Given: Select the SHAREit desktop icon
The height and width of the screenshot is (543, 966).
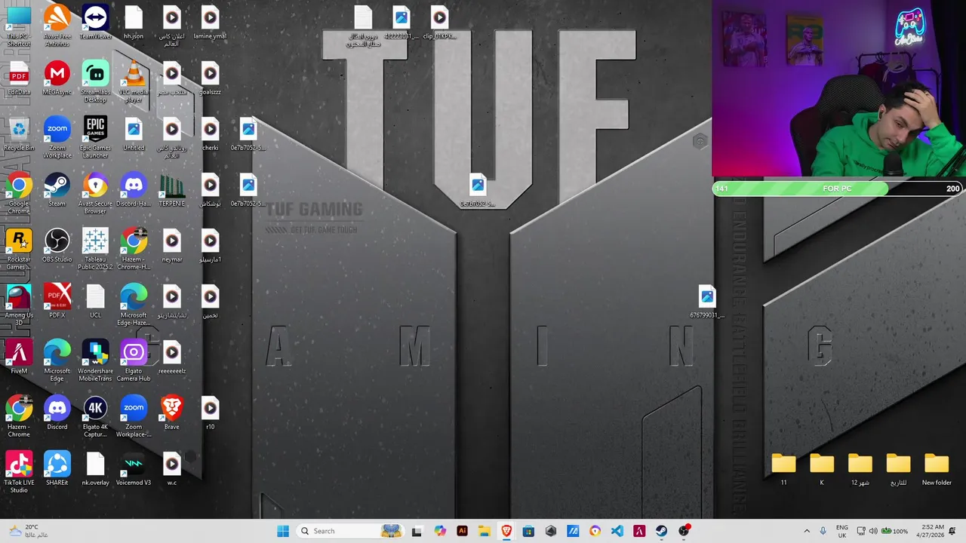Looking at the screenshot, I should coord(57,469).
